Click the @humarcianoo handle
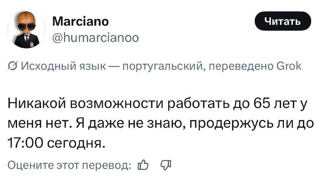This screenshot has height=181, width=325. (x=95, y=38)
